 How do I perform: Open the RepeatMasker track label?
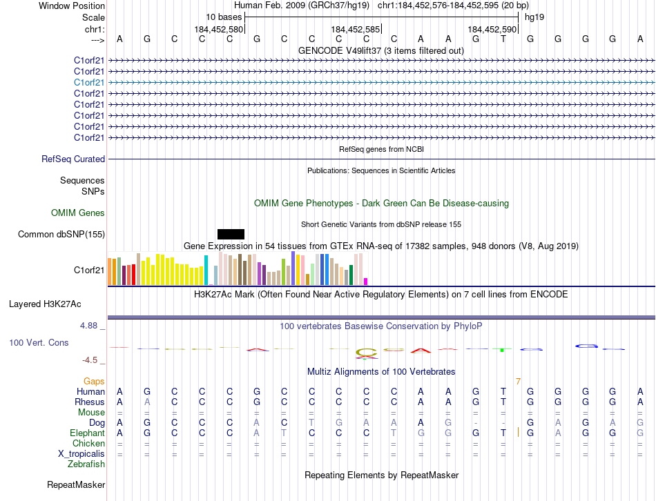(x=76, y=484)
